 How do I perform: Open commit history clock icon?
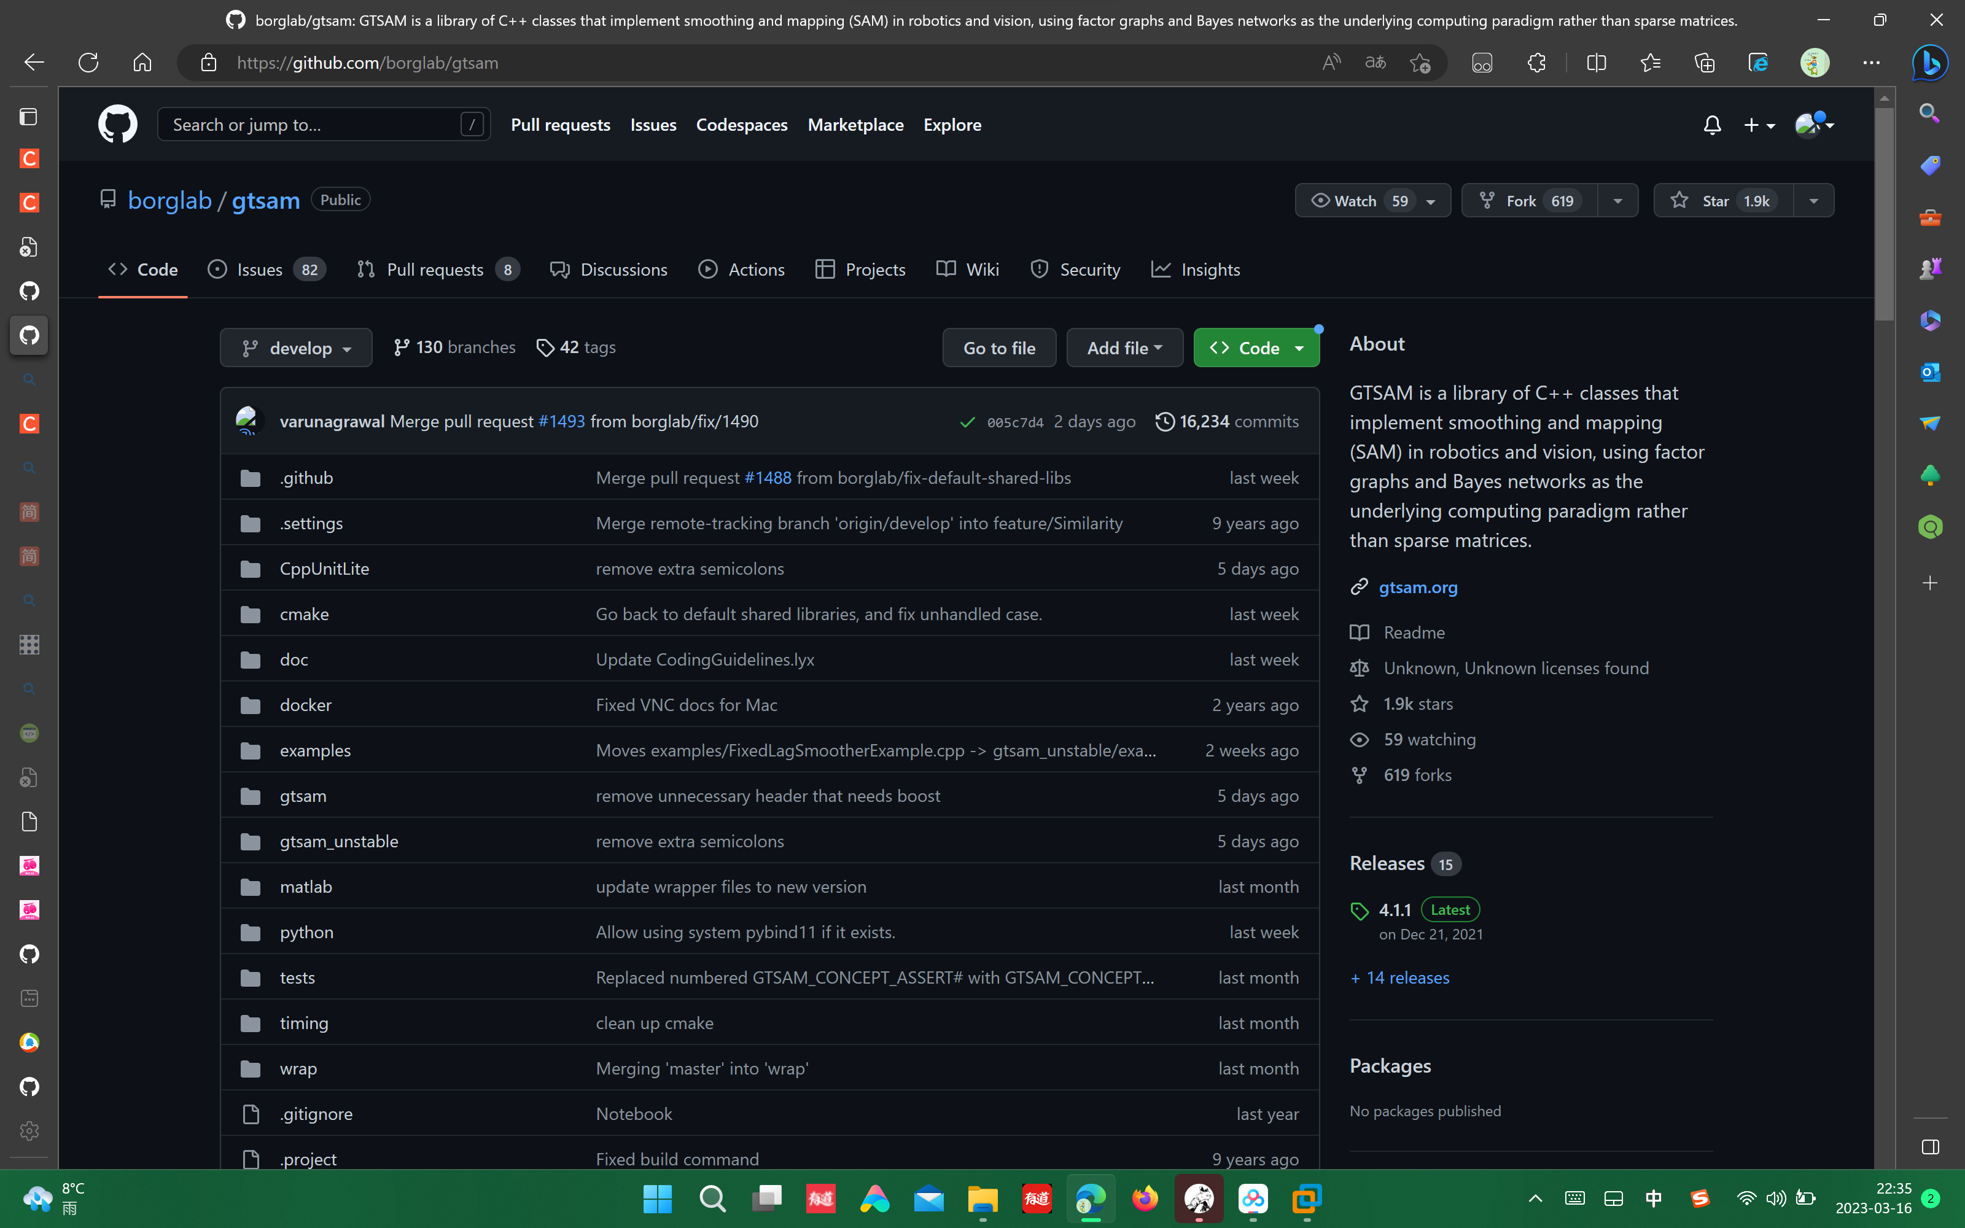tap(1164, 422)
